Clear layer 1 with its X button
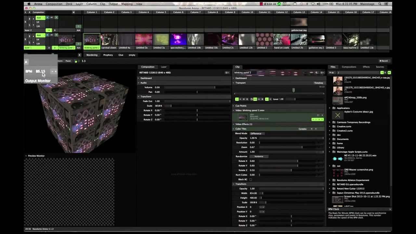Image resolution: width=416 pixels, height=234 pixels. [25, 40]
